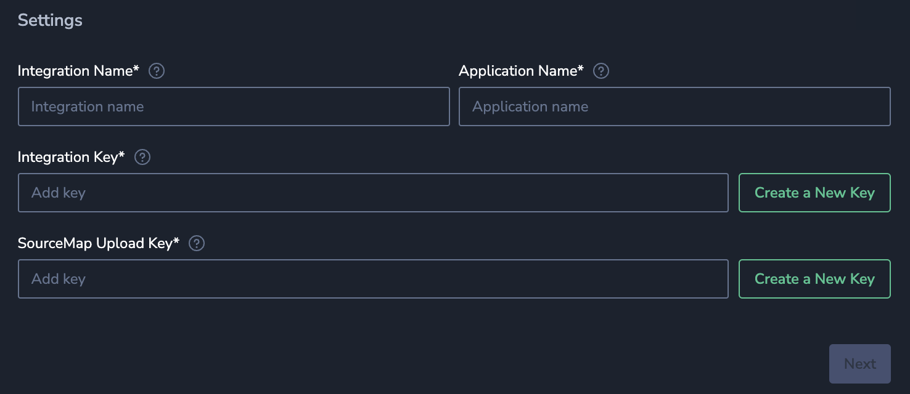Select the Integration Key 'Add key' field
The width and height of the screenshot is (910, 394).
click(373, 193)
